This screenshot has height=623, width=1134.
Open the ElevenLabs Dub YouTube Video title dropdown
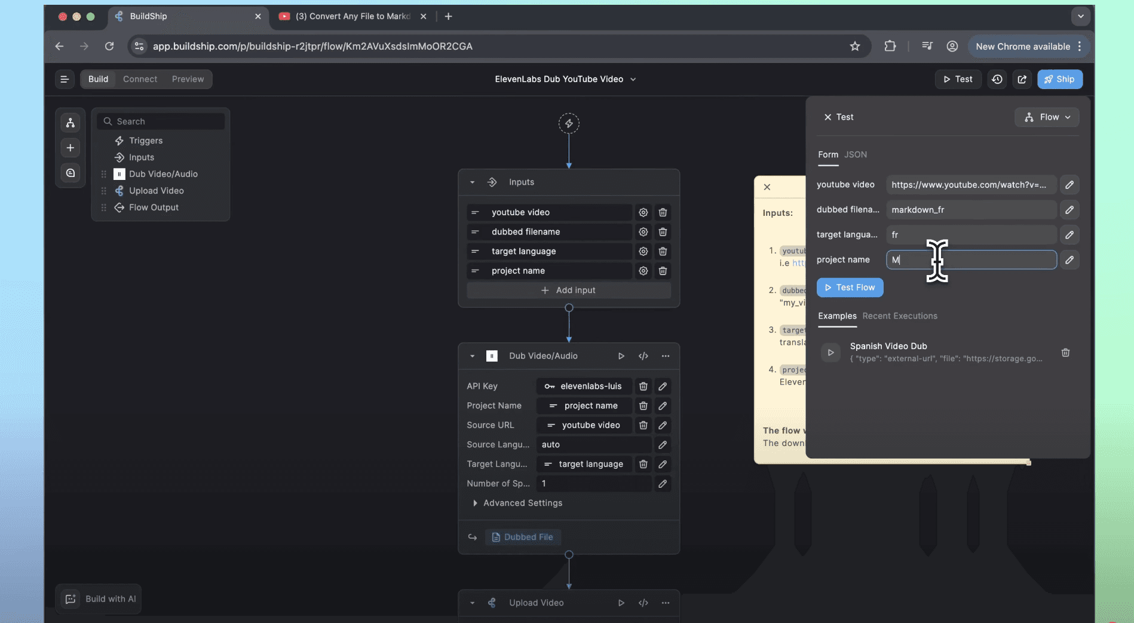[565, 79]
